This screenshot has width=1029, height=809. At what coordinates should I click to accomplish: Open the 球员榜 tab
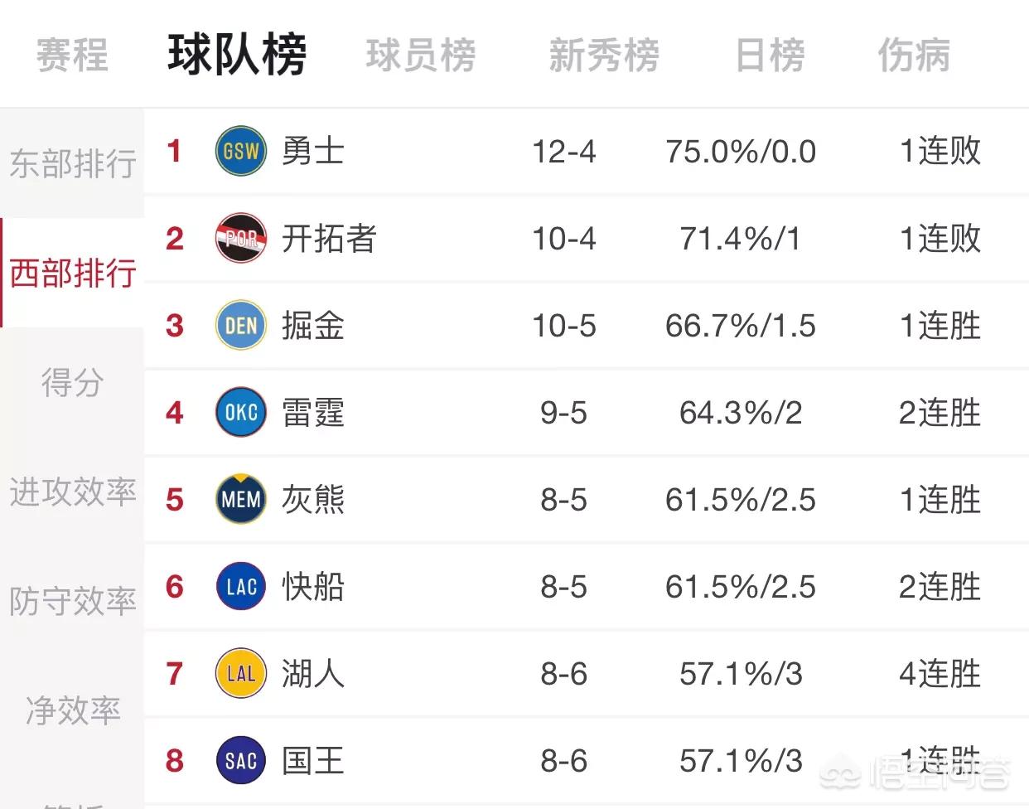(x=421, y=56)
